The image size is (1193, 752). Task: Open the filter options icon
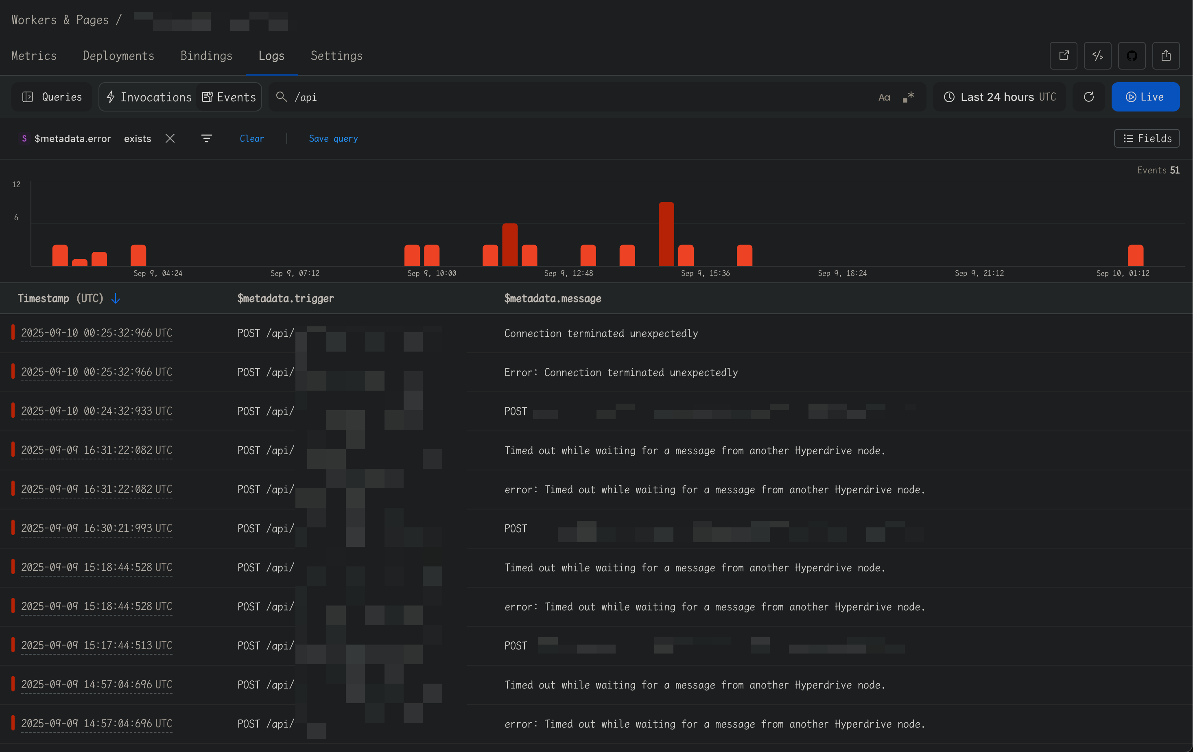coord(207,139)
